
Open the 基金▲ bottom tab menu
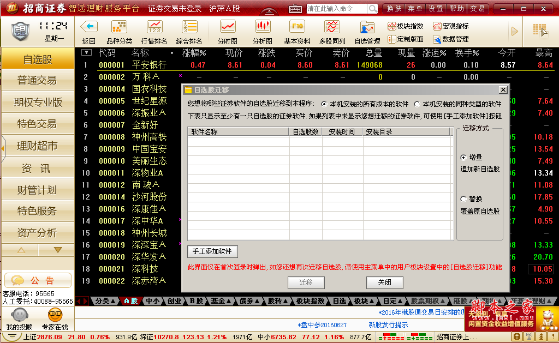[x=221, y=301]
